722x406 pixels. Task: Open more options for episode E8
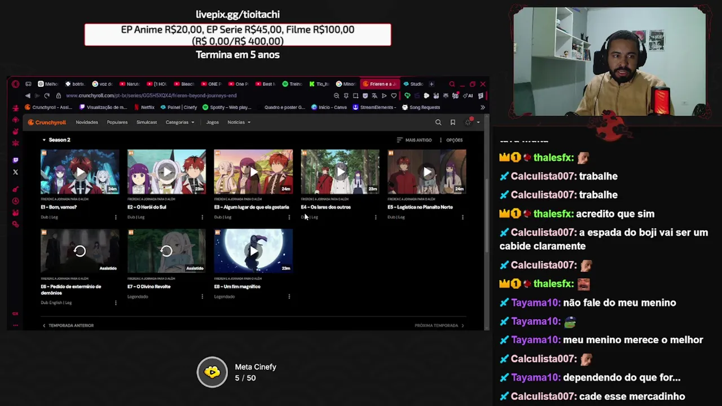(x=289, y=297)
